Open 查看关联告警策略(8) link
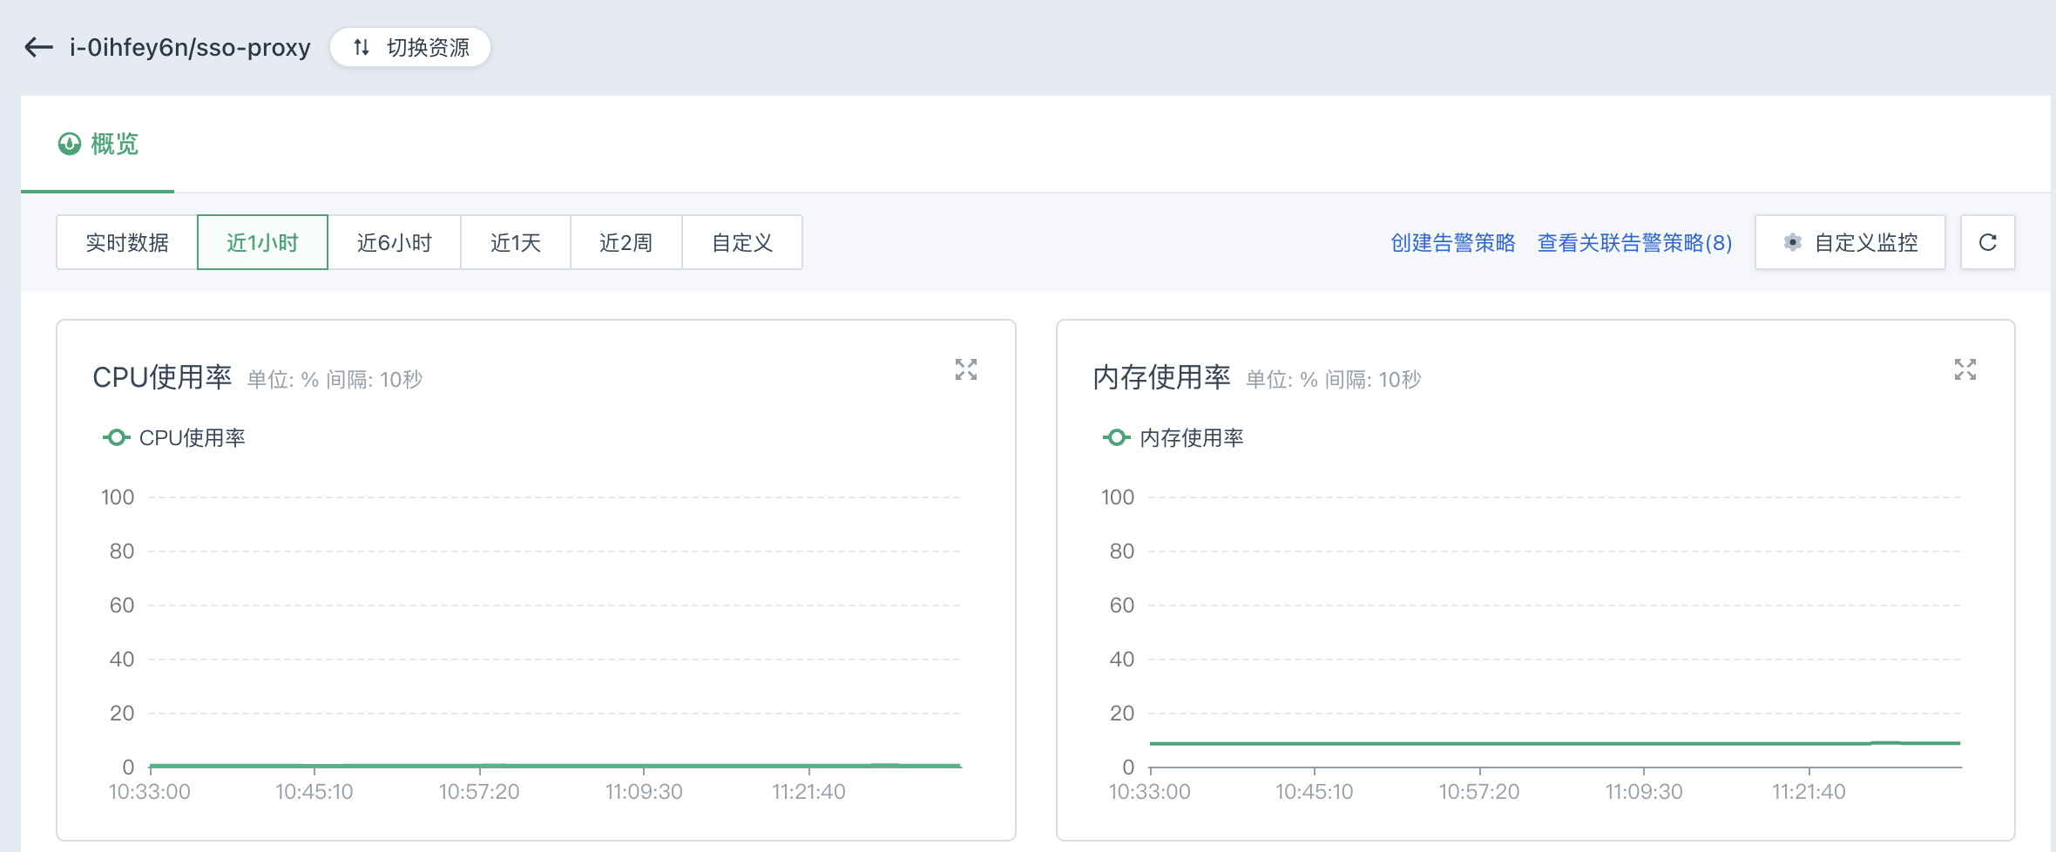The height and width of the screenshot is (852, 2056). [1634, 242]
